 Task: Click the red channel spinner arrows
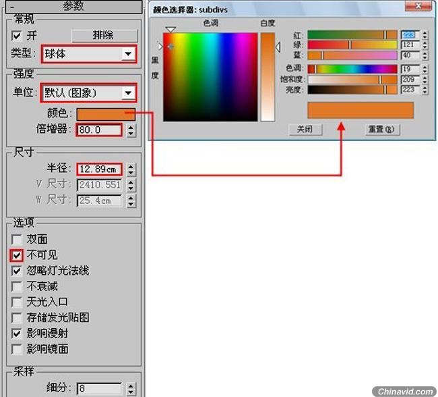425,34
